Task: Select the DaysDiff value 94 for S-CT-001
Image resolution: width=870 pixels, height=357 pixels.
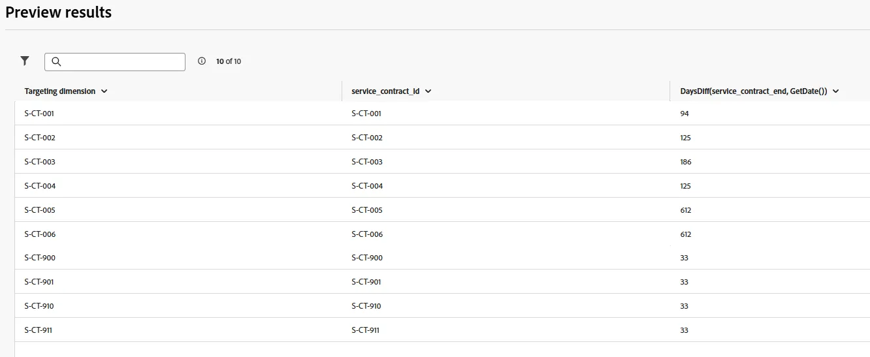Action: (685, 114)
